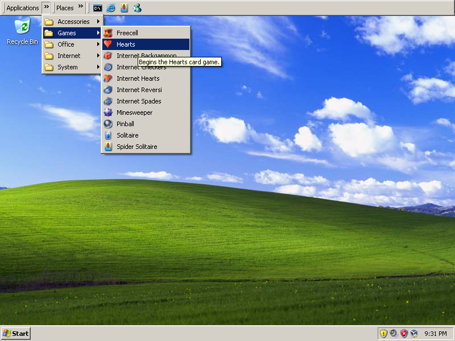
Task: Expand Applications toolbar chevron
Action: tap(47, 7)
